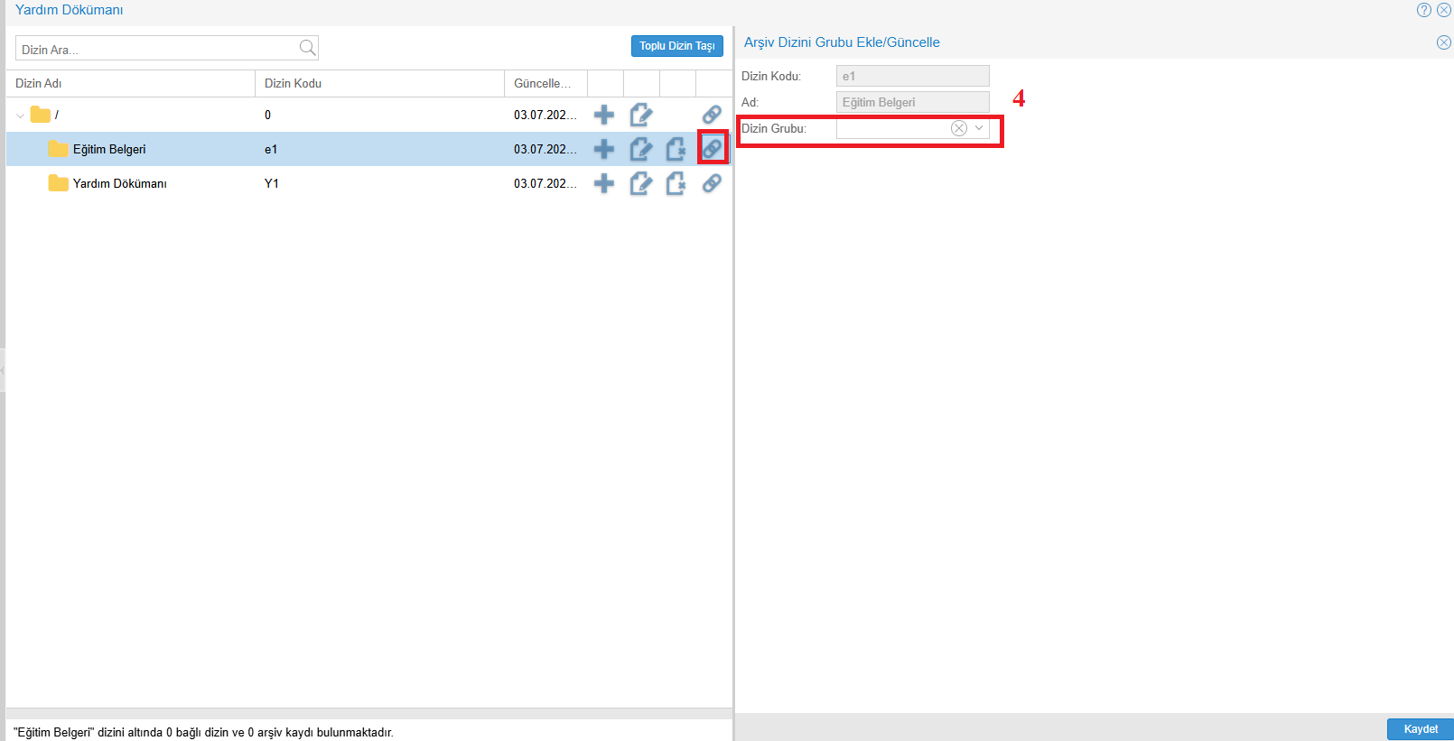
Task: Add subdirectory under Yardım Dökümanı row
Action: pos(604,183)
